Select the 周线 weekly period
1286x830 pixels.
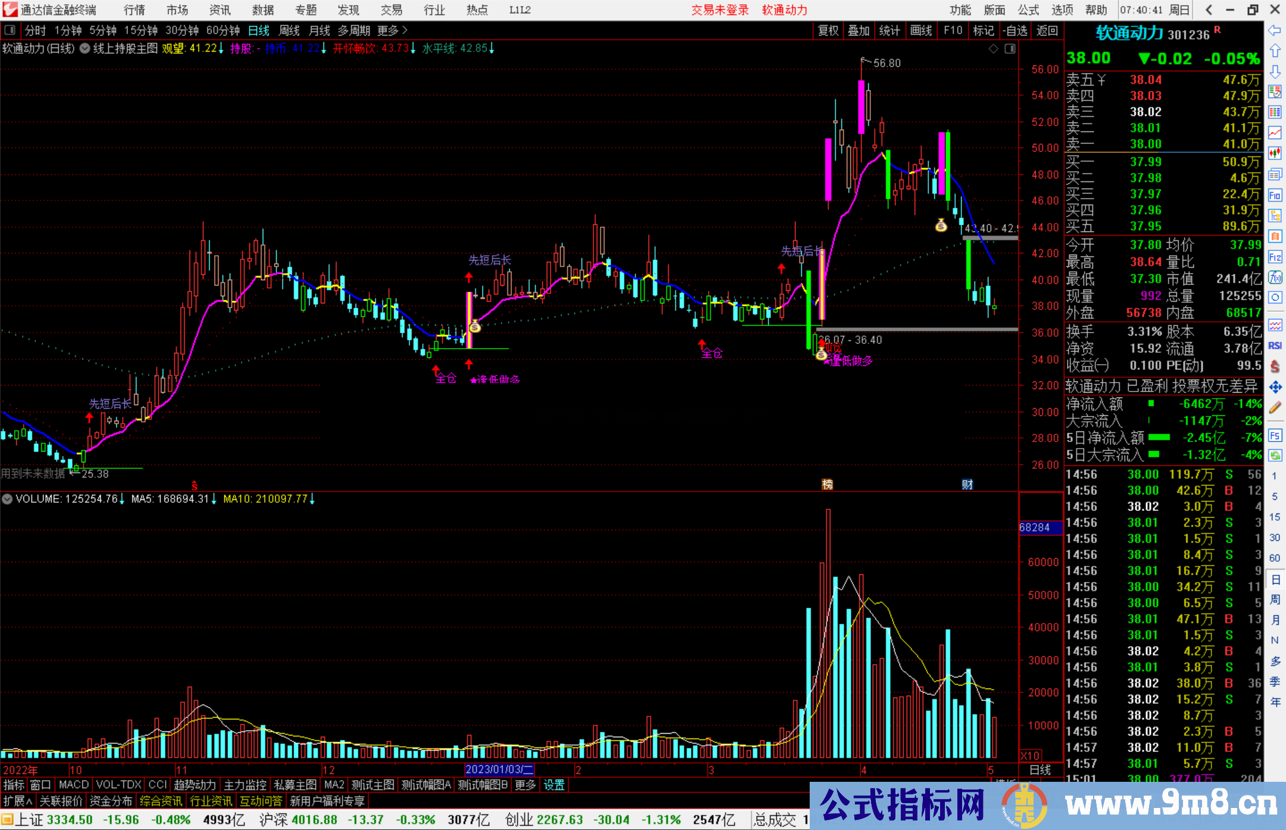click(289, 30)
